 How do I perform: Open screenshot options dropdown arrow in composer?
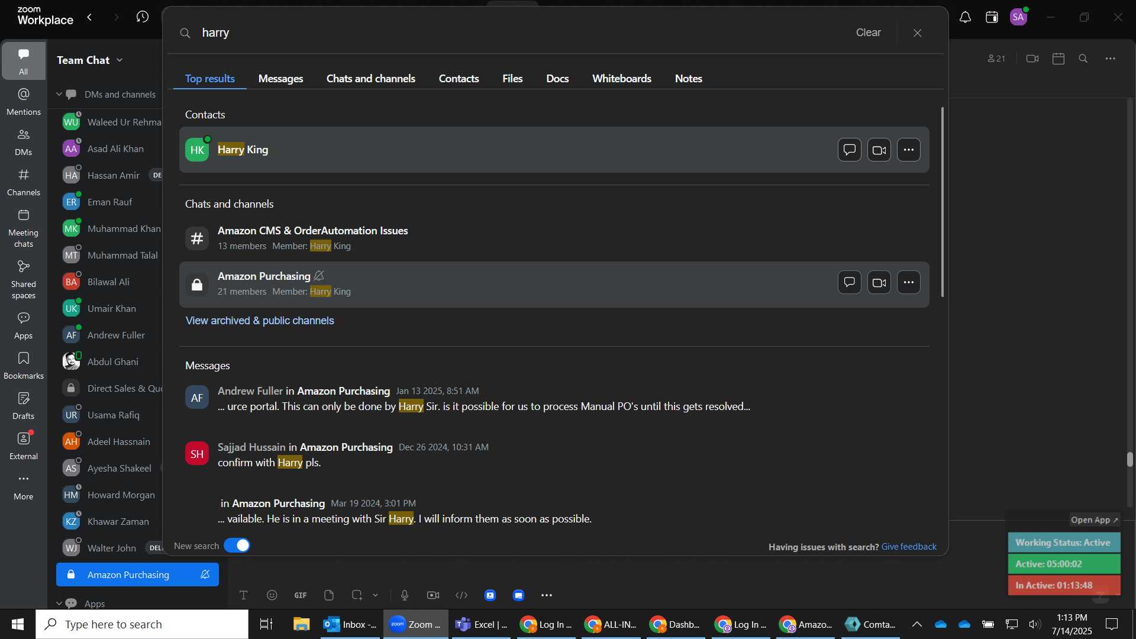click(375, 595)
